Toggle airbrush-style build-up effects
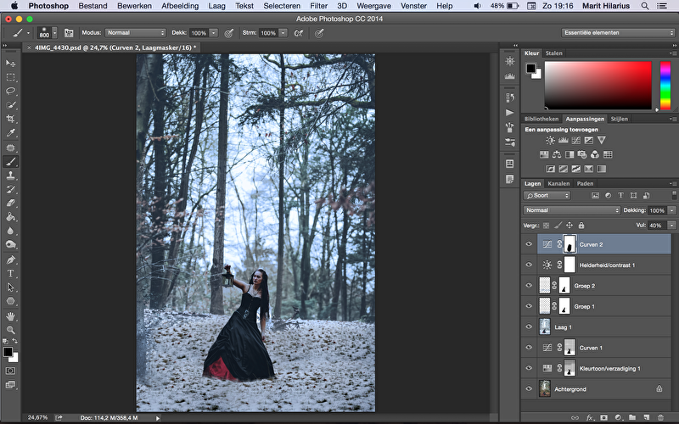 tap(299, 33)
